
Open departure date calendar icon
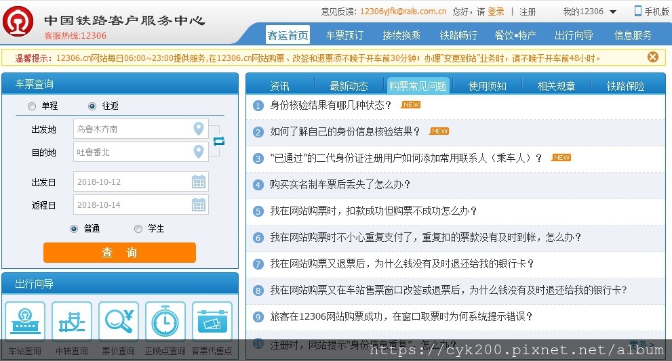click(x=199, y=182)
